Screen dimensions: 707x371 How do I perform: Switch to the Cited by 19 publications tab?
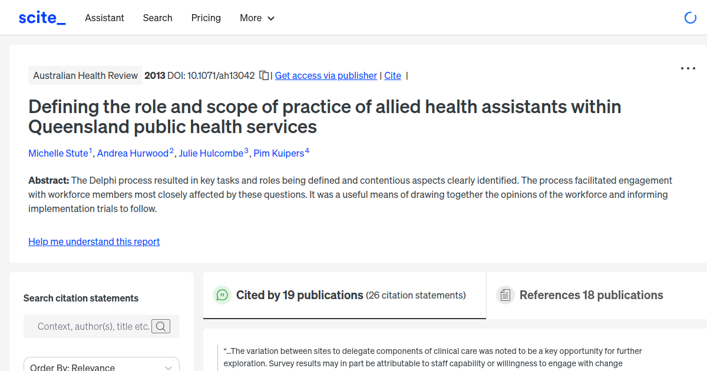(299, 294)
